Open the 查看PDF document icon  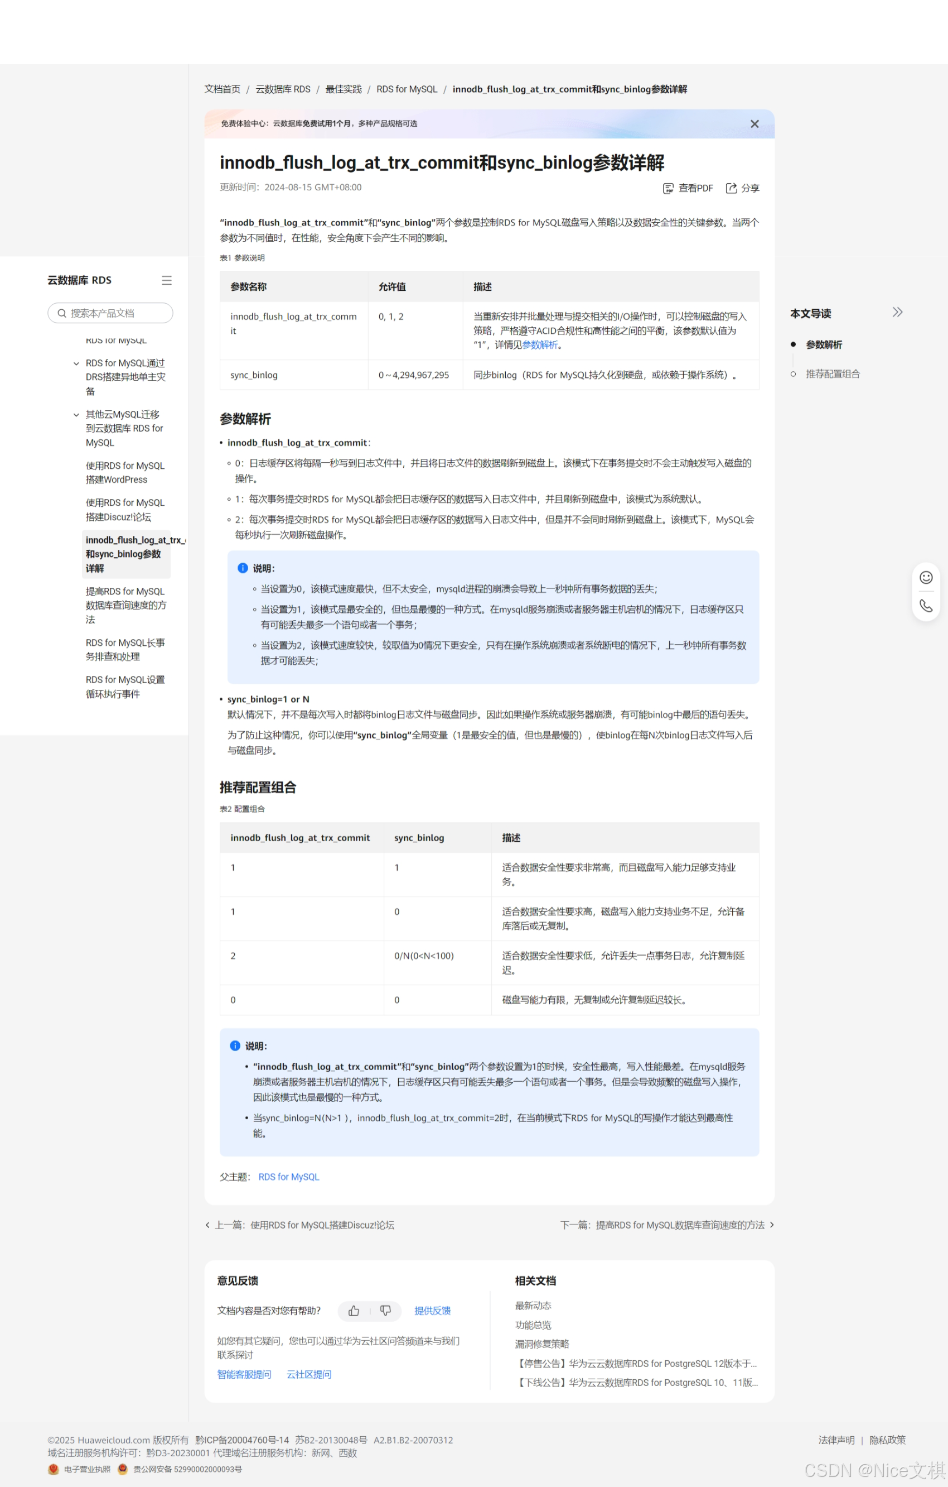tap(668, 188)
